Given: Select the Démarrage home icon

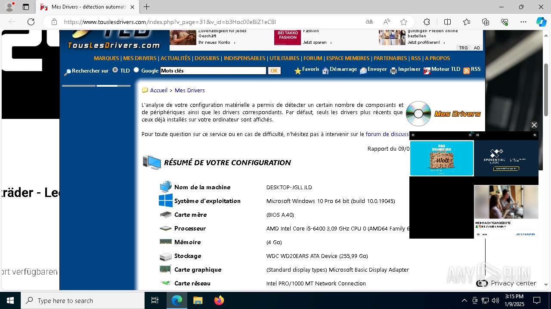Looking at the screenshot, I should pyautogui.click(x=325, y=71).
